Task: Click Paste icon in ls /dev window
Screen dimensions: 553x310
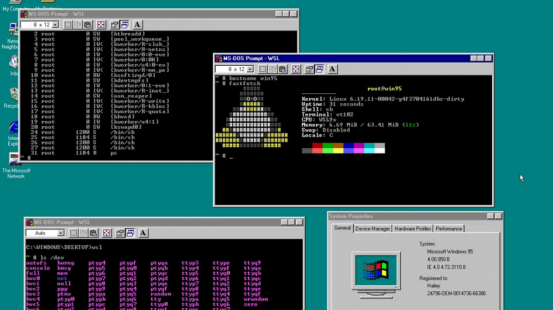Action: click(93, 233)
